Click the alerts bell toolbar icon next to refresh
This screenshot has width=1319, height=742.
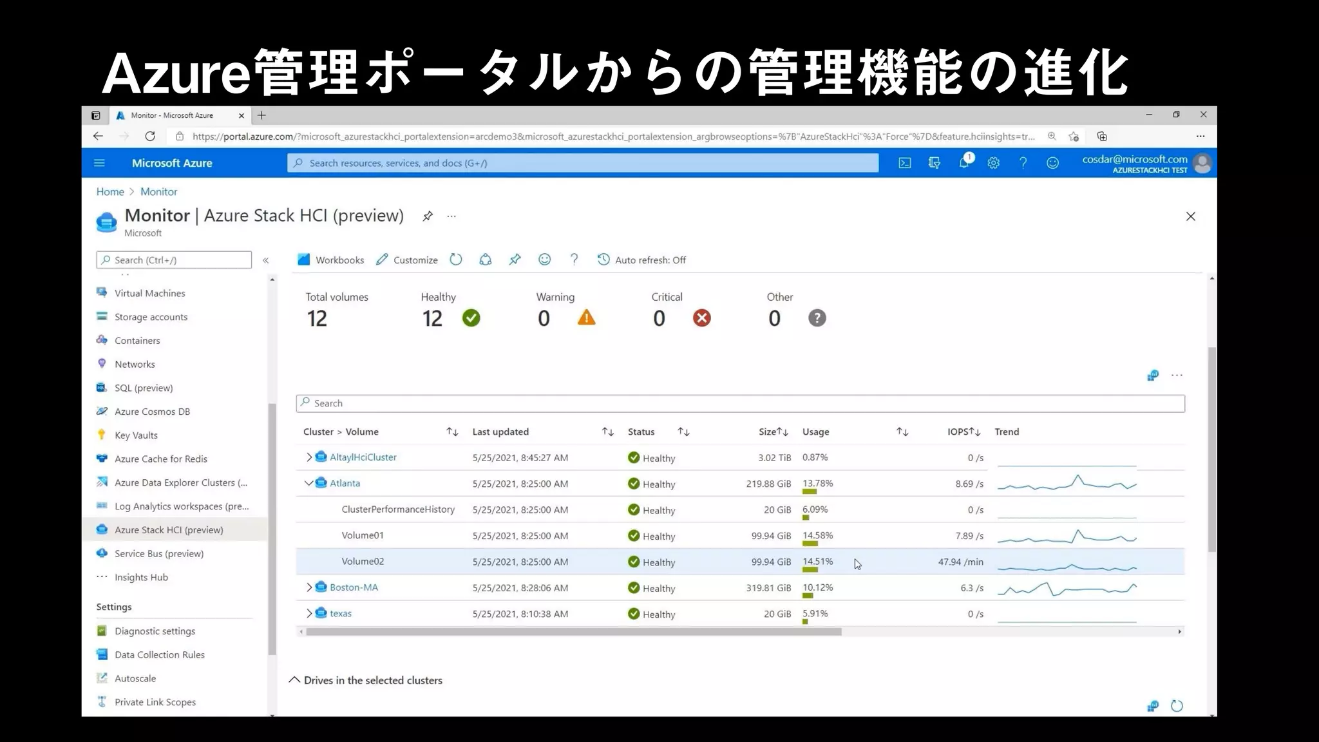(486, 260)
